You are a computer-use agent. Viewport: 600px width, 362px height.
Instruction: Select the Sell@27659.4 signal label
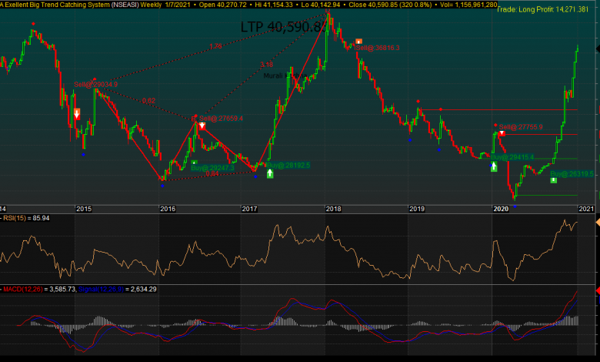tap(222, 119)
